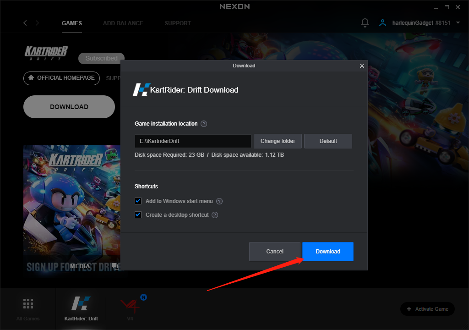
Task: Click the KartRider Drift logo at top
Action: (x=46, y=53)
